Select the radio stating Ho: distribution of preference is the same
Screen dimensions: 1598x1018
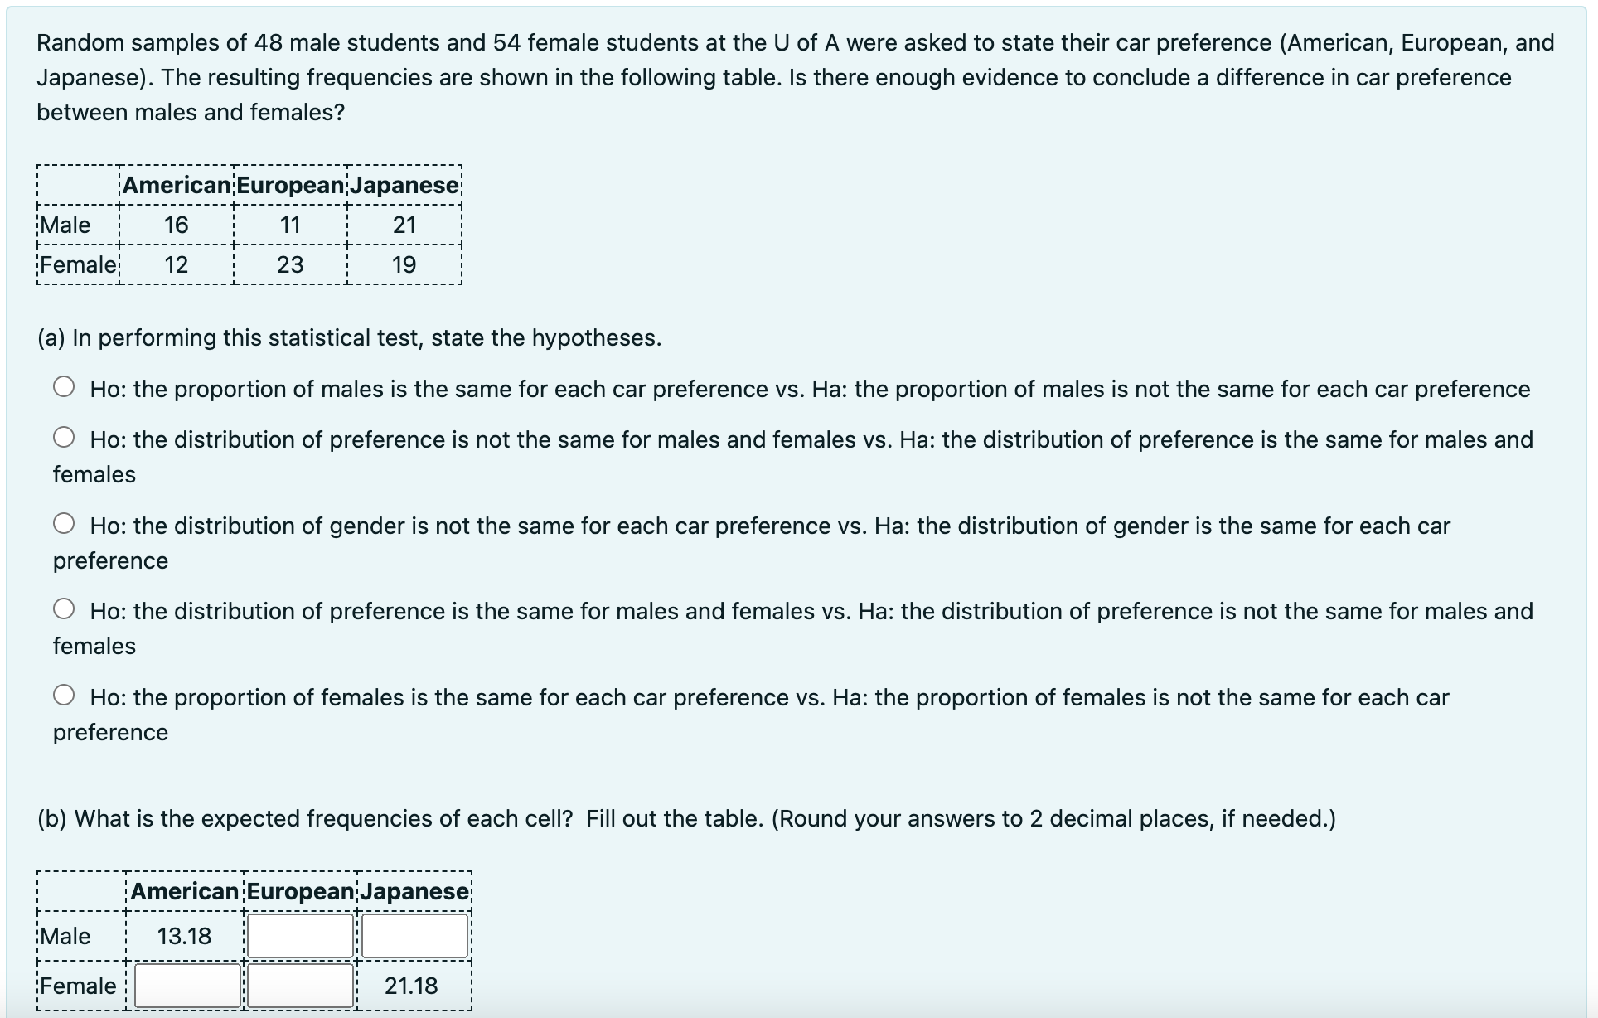[x=64, y=608]
